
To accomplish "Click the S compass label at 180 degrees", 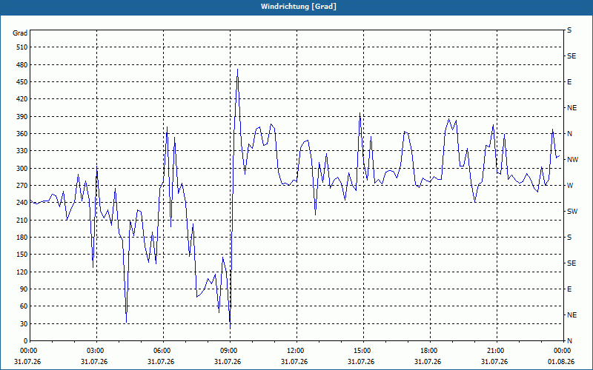I will (x=569, y=238).
